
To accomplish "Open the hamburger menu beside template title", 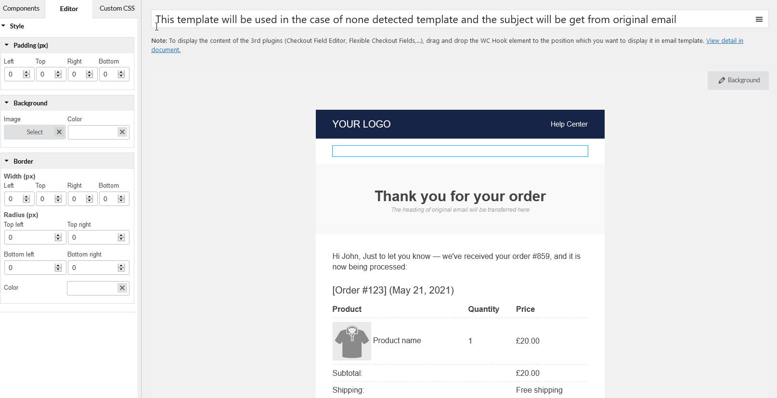I will click(759, 19).
